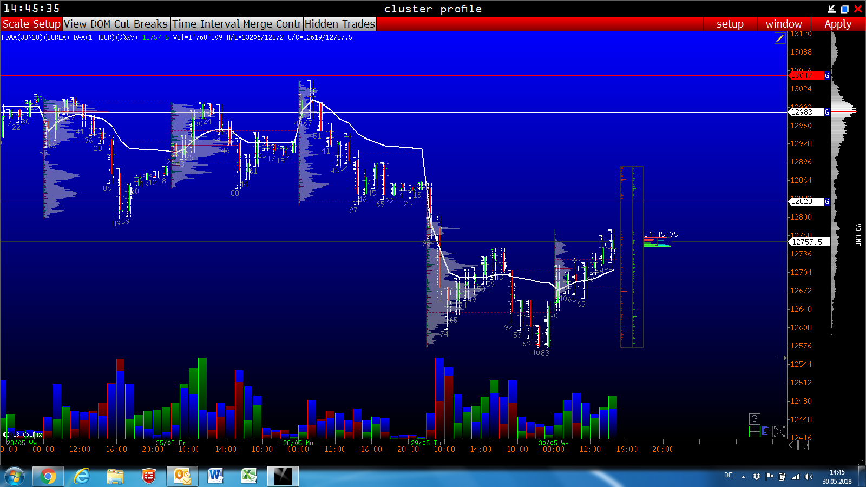Show the volume profile histogram icon
Viewport: 866px width, 487px height.
[x=767, y=431]
